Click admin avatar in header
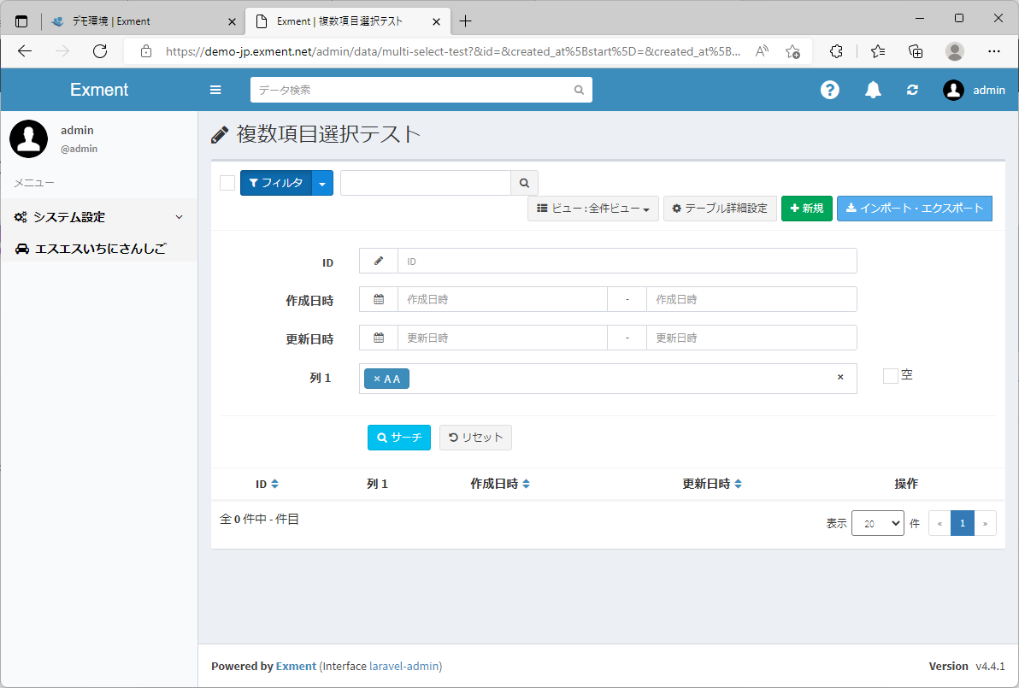The image size is (1019, 688). (x=953, y=90)
